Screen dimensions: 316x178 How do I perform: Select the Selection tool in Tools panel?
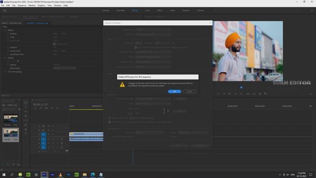[x=26, y=102]
